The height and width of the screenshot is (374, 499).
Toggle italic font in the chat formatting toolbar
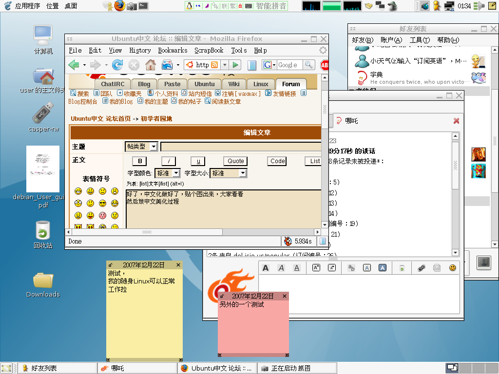[281, 268]
